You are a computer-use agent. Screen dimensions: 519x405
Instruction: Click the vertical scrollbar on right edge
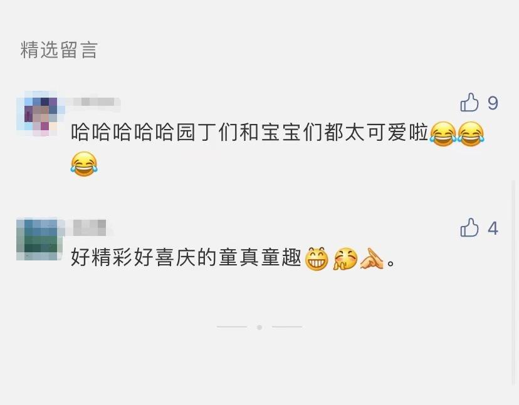tap(513, 283)
